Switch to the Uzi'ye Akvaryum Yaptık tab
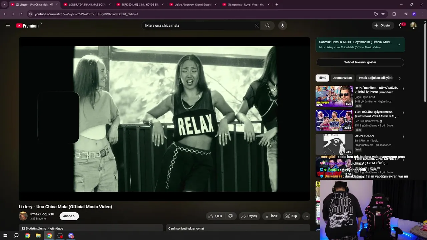Screen dimensions: 427x240 [x=193, y=5]
